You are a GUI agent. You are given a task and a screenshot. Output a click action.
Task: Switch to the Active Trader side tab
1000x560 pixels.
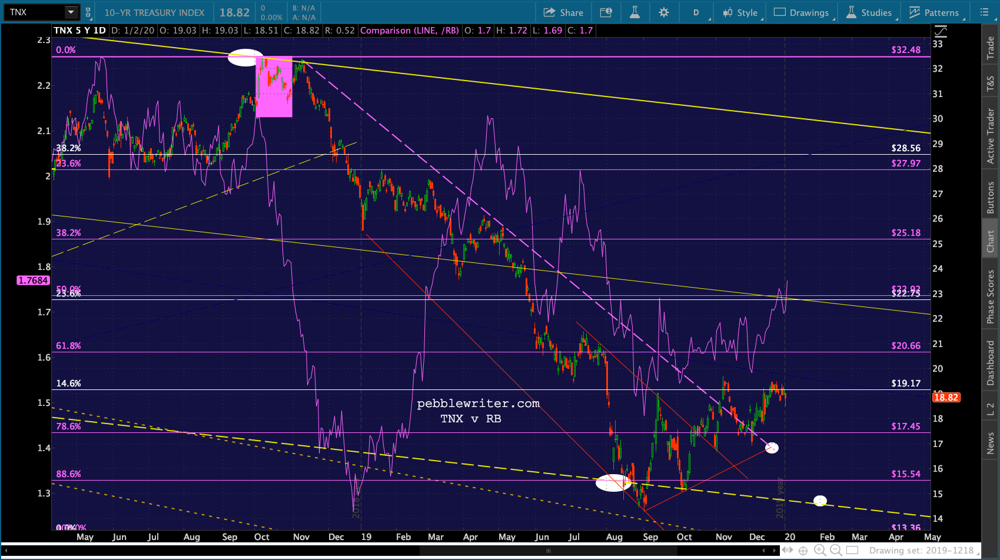(991, 136)
